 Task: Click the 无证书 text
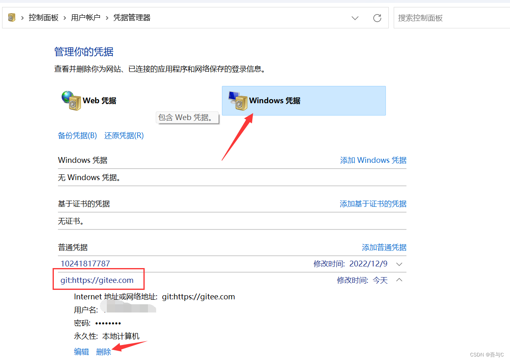[71, 221]
